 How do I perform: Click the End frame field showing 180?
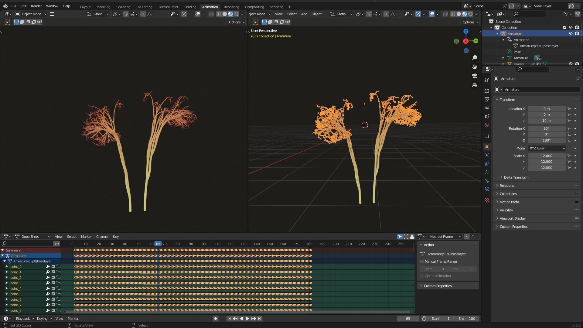coord(467,319)
